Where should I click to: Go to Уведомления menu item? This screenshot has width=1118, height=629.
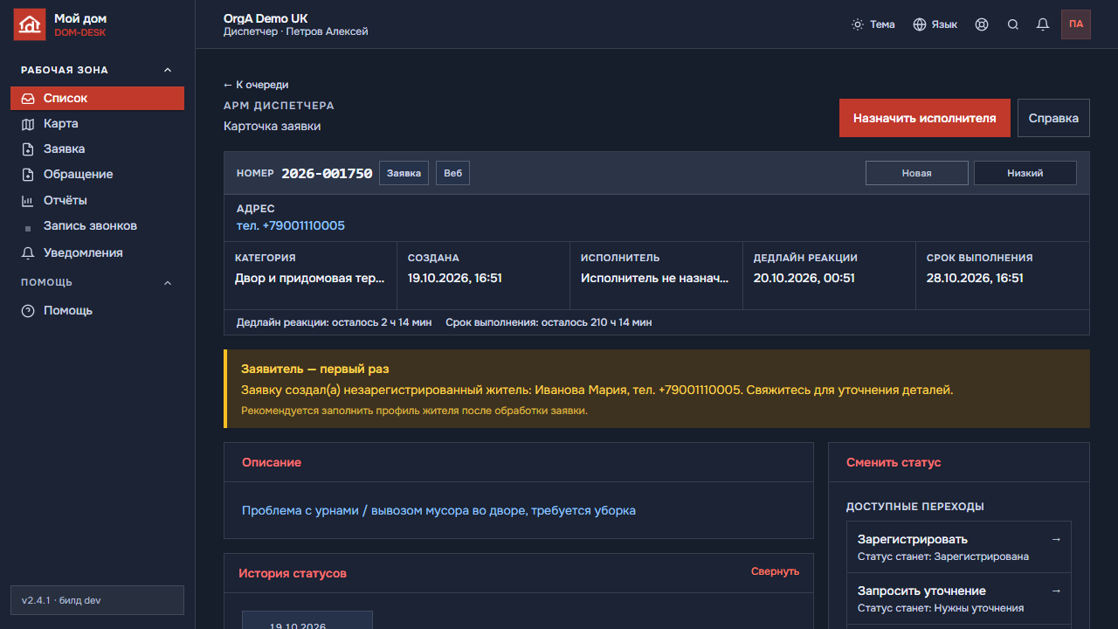[97, 253]
